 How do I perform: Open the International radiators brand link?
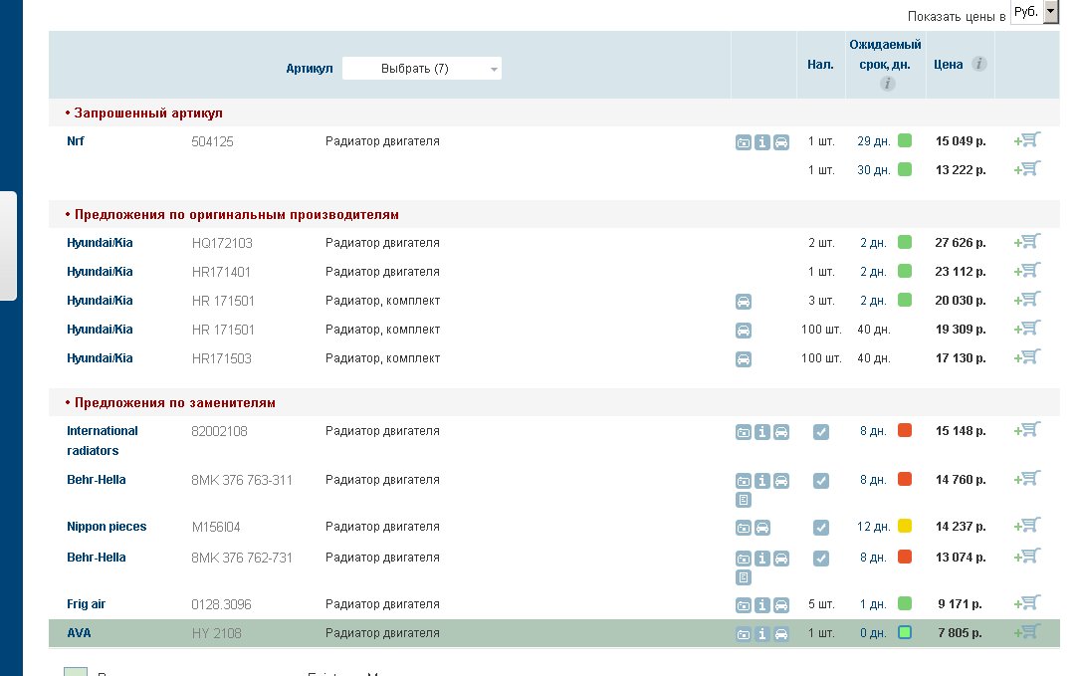coord(102,441)
